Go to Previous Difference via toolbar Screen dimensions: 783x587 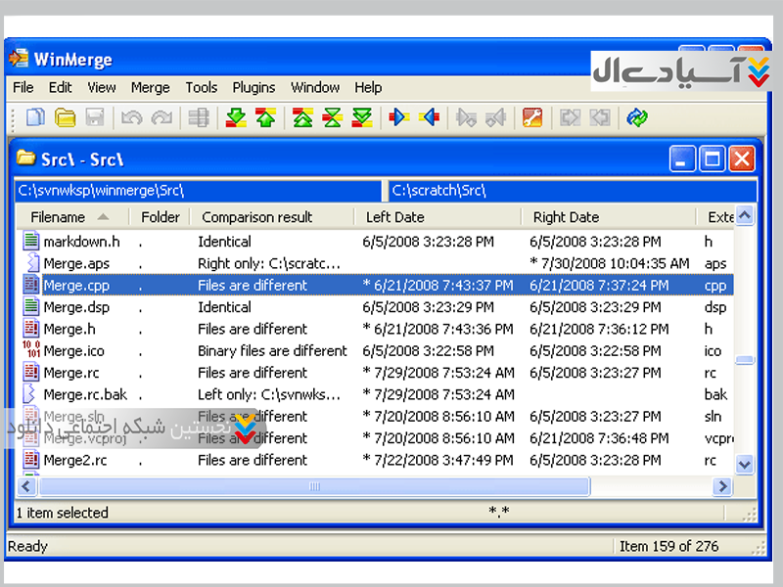(x=265, y=118)
